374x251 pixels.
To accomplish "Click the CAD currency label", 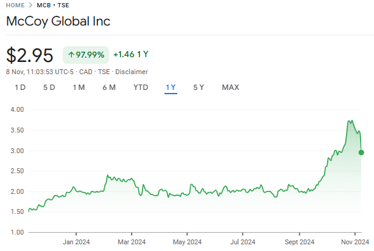I will tap(86, 72).
